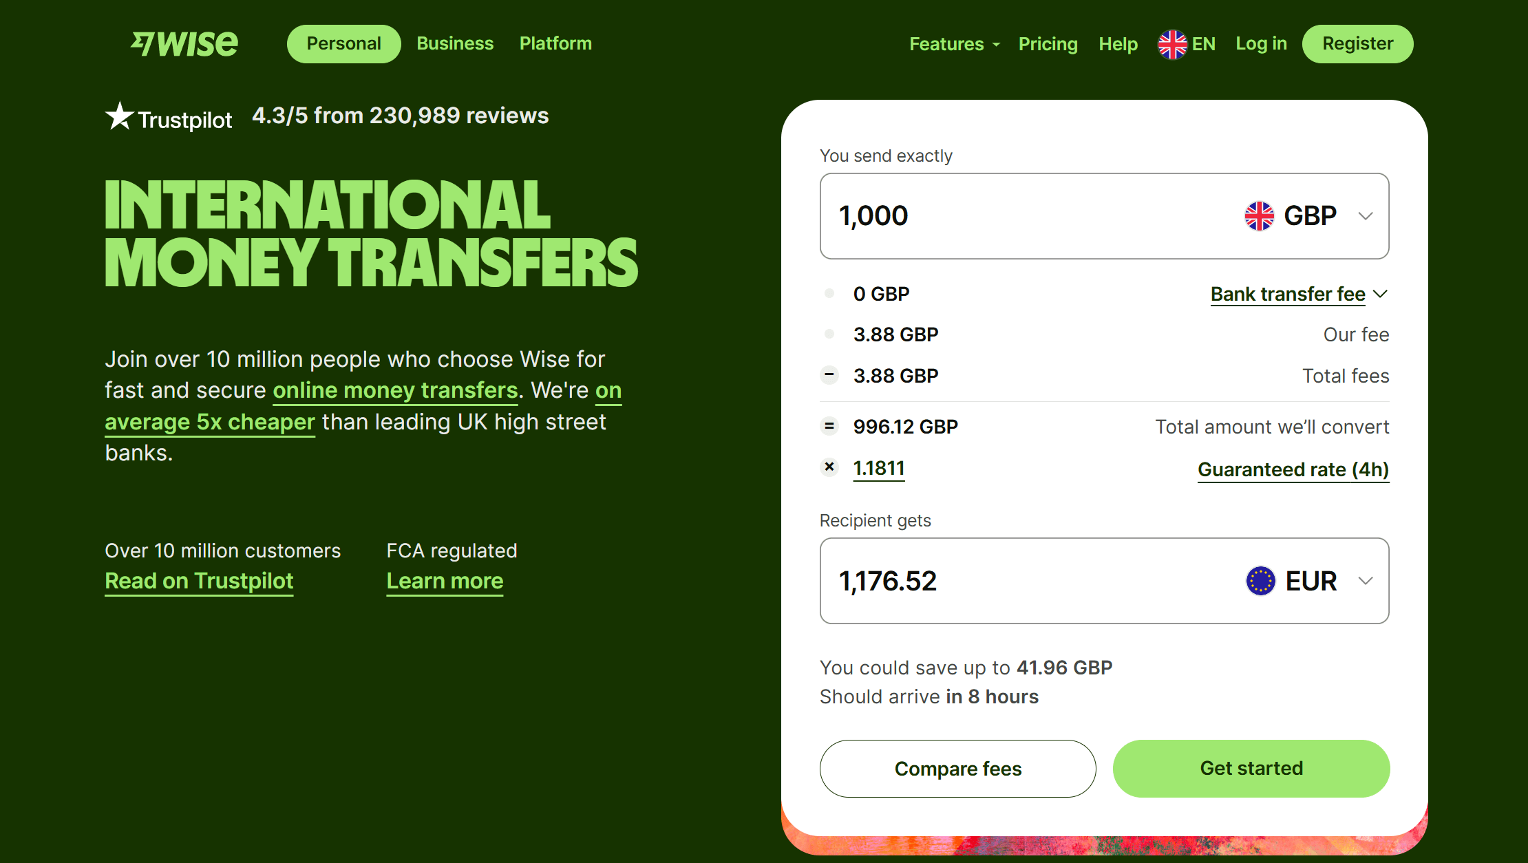This screenshot has width=1528, height=863.
Task: Click the Trustpilot star icon
Action: click(x=118, y=116)
